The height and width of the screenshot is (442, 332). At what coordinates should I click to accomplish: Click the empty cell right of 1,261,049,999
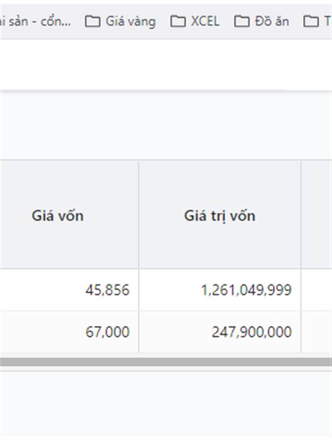(x=317, y=290)
